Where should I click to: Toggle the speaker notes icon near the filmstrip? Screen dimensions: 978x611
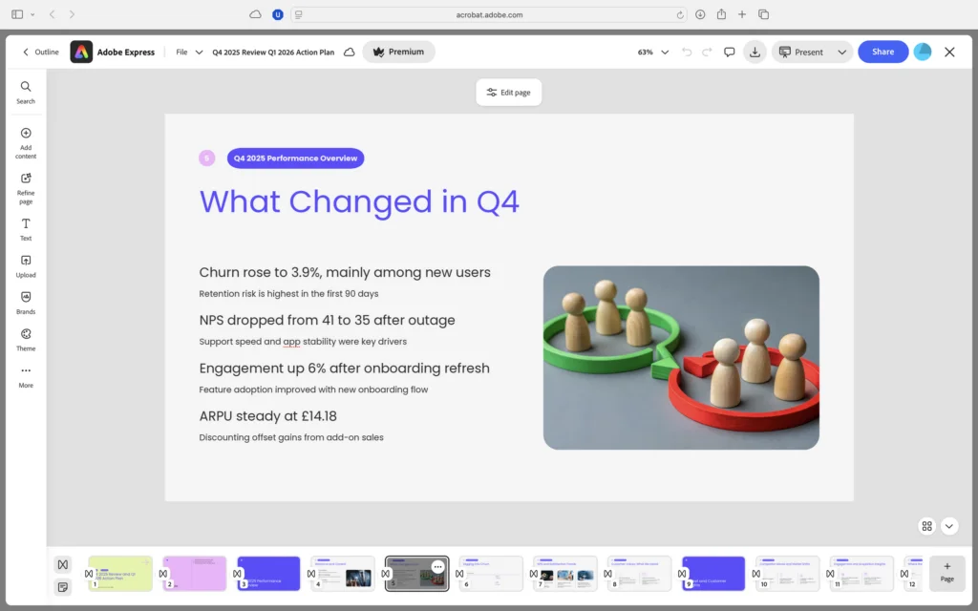pos(62,587)
